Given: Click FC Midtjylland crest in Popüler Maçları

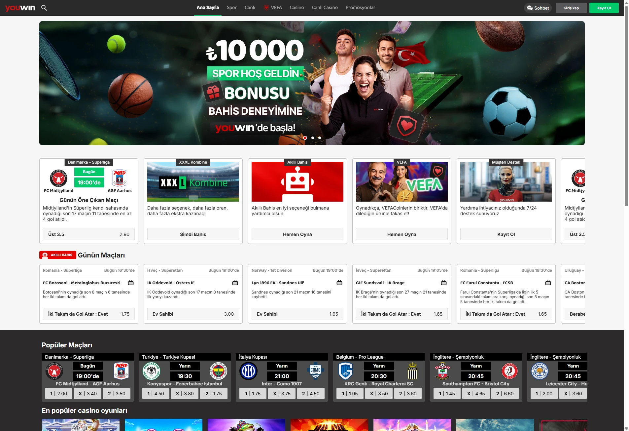Looking at the screenshot, I should [54, 371].
